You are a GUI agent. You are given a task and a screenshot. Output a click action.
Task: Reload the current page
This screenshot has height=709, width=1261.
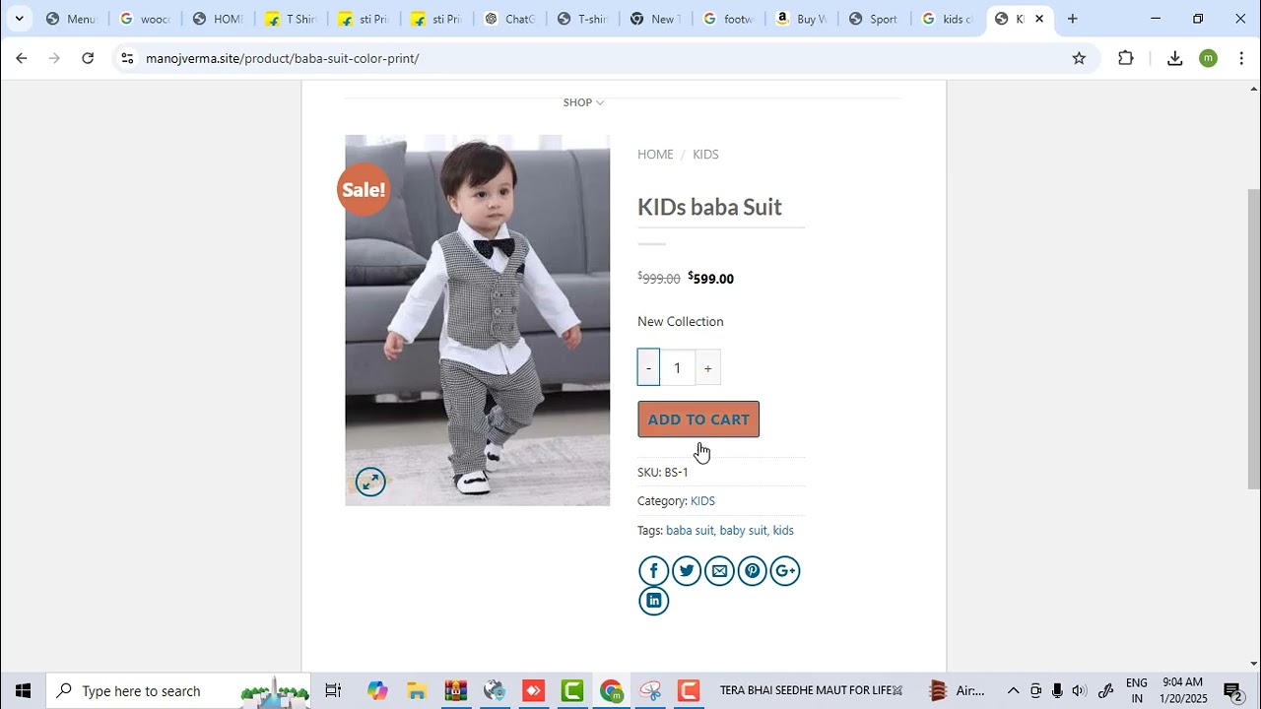pyautogui.click(x=88, y=58)
